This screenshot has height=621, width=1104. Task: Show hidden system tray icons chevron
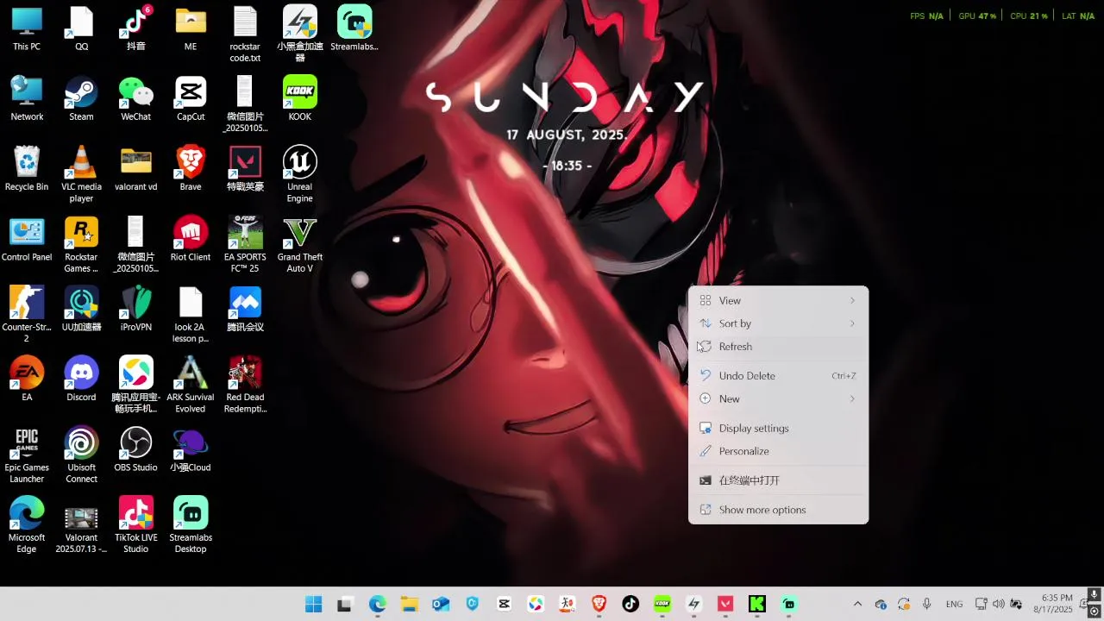click(857, 604)
